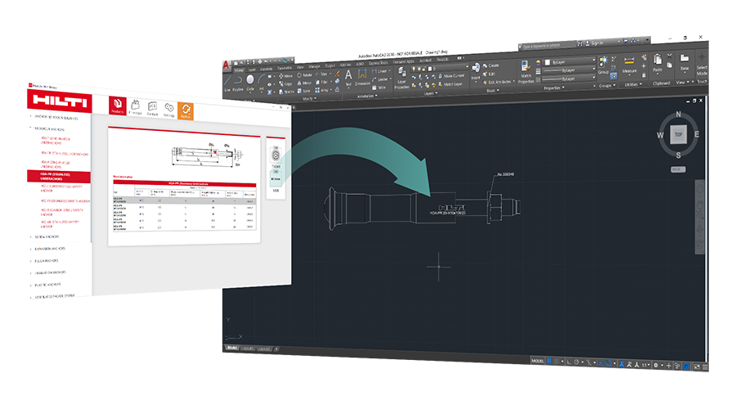The height and width of the screenshot is (414, 736).
Task: Click the Match Layer button
Action: point(450,84)
